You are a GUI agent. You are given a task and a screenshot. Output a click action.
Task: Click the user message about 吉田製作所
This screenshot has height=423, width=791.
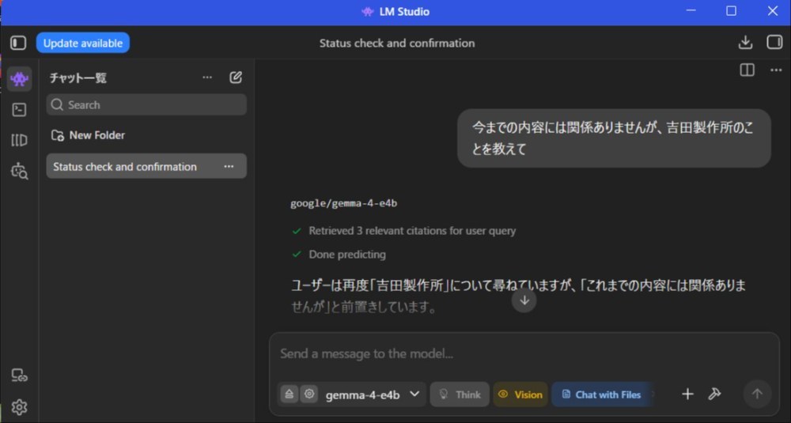pyautogui.click(x=614, y=138)
